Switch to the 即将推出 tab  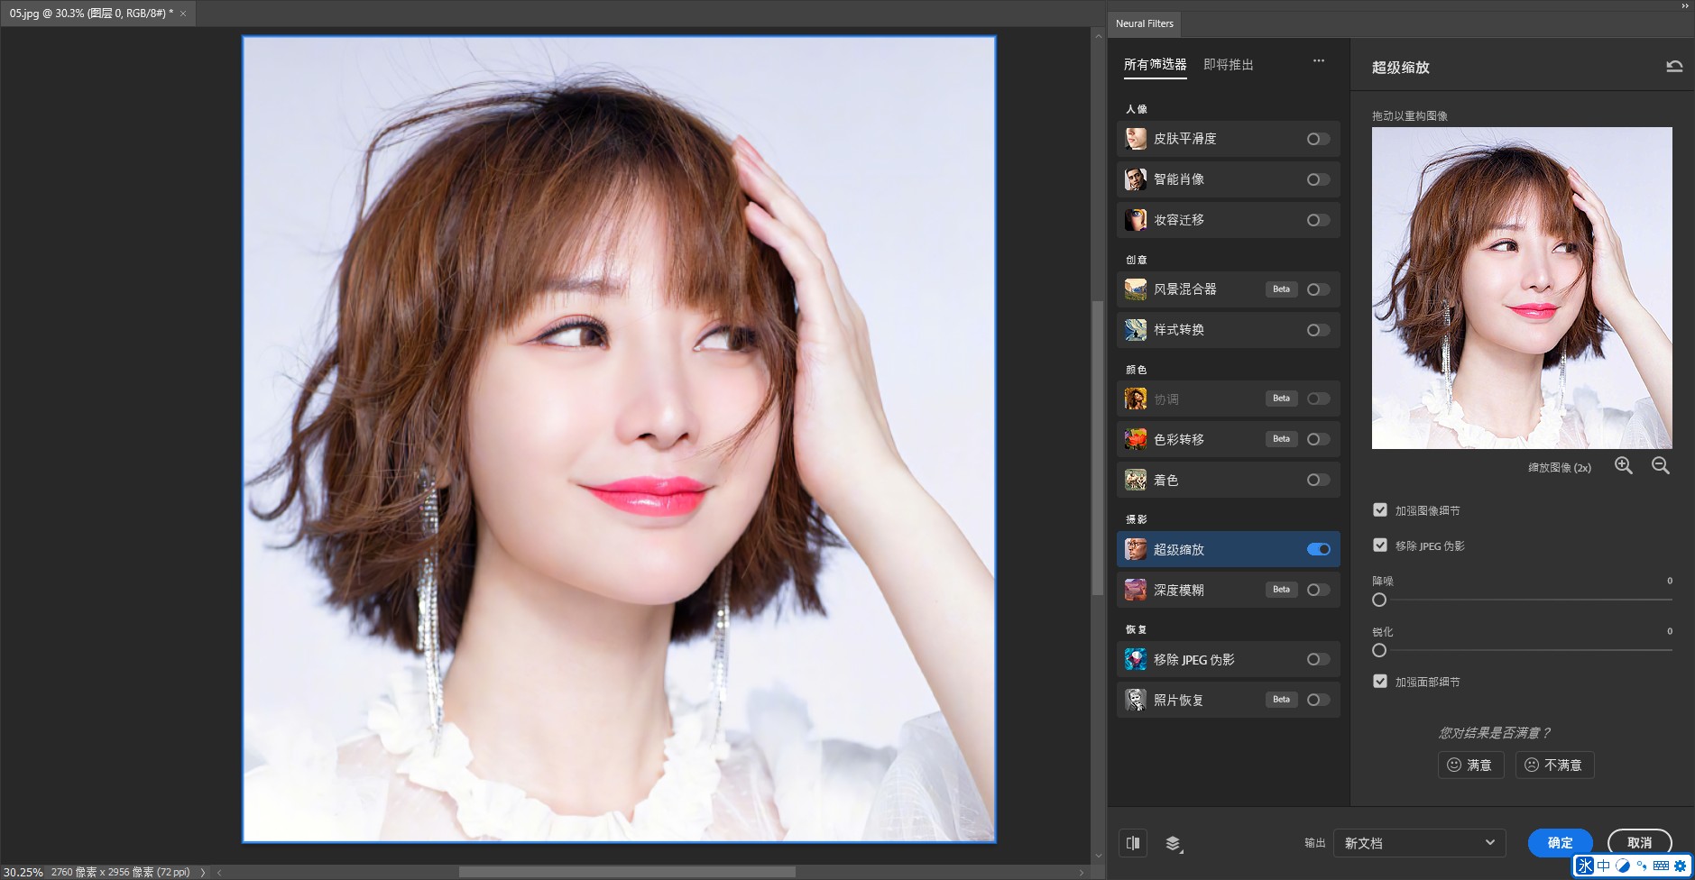pos(1228,65)
